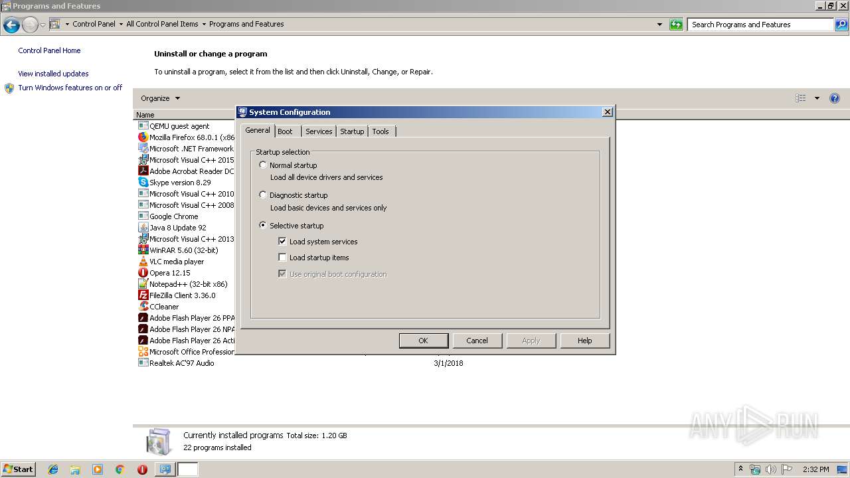Click the Name column header
Viewport: 850px width, 478px height.
[185, 115]
